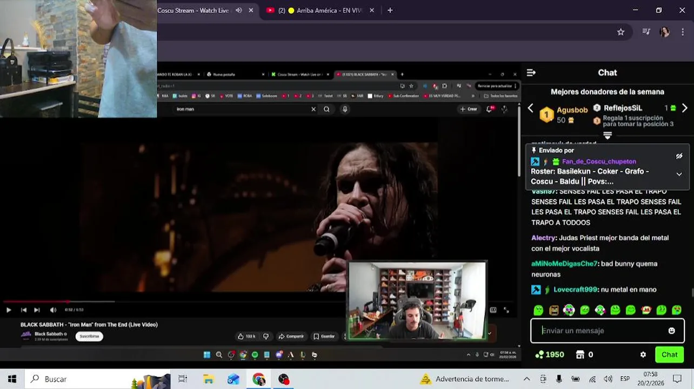The width and height of the screenshot is (694, 389).
Task: Mute the Coscu Stream tab via speaker icon
Action: coord(239,10)
